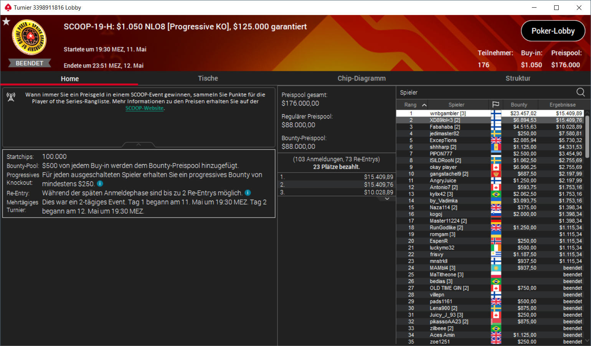This screenshot has height=346, width=591.
Task: Select player row kogoj
Action: click(490, 214)
